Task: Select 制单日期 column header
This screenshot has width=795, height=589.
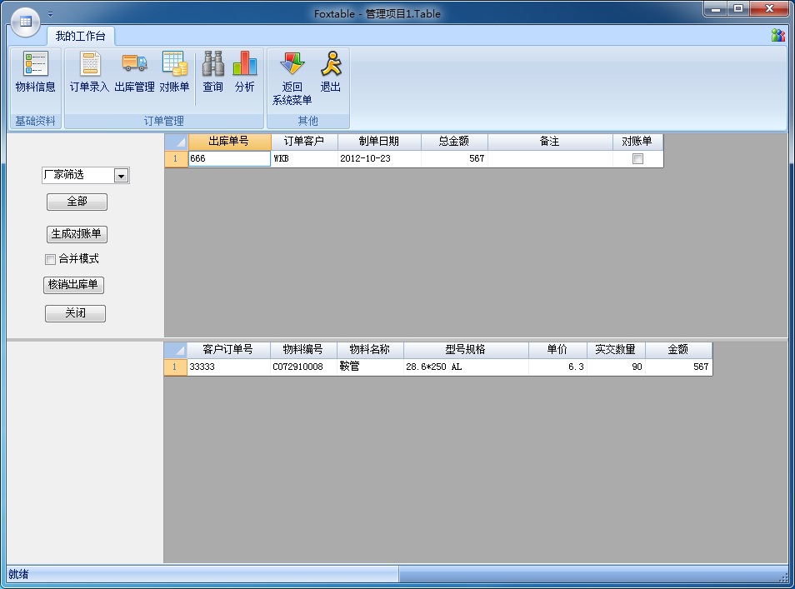Action: (x=379, y=142)
